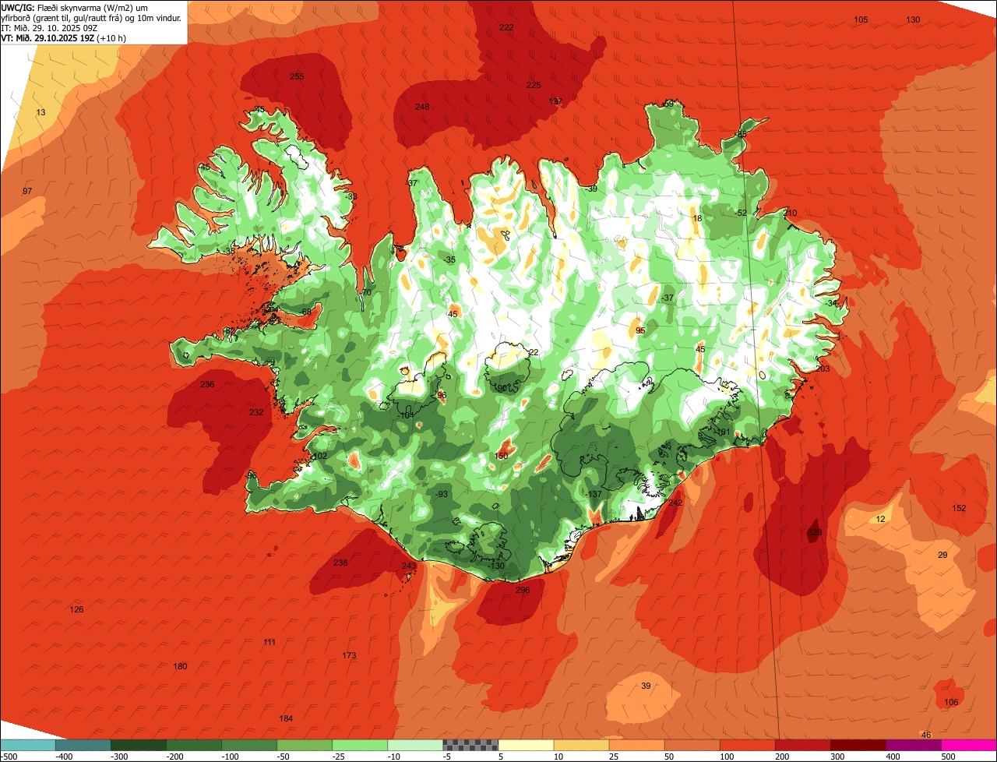Select the map value 106
This screenshot has height=762, width=997.
951,703
